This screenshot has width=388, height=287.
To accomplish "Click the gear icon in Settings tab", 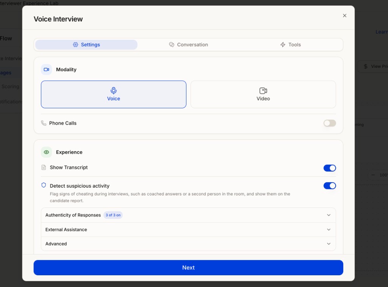I will tap(75, 45).
